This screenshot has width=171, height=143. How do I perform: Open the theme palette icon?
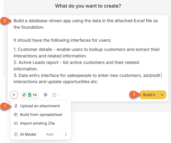[x=46, y=95]
